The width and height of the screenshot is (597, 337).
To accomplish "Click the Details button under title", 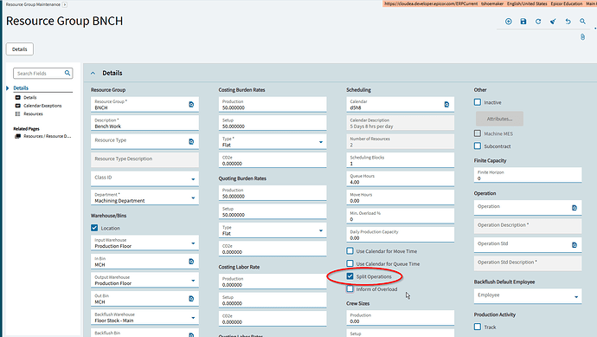I will tap(19, 49).
